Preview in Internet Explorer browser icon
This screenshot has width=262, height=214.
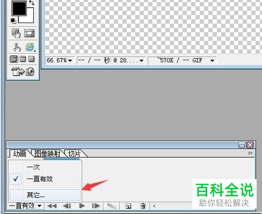click(30, 47)
